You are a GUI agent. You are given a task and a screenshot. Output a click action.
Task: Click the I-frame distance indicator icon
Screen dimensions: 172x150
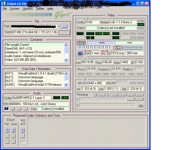tap(106, 53)
